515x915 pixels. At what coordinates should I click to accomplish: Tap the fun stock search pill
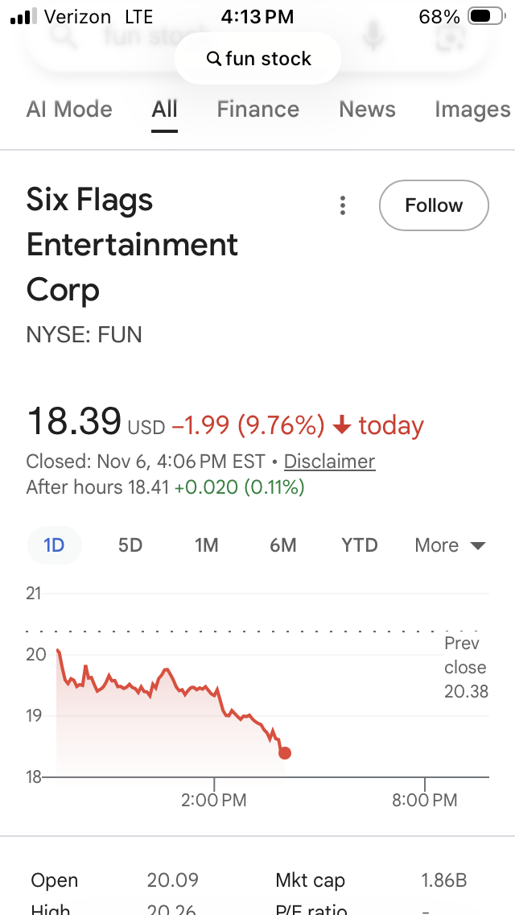pyautogui.click(x=257, y=59)
